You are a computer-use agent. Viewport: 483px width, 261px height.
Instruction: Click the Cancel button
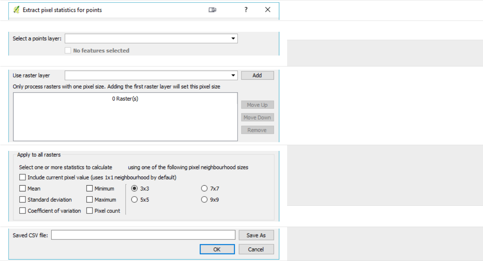[x=256, y=249]
